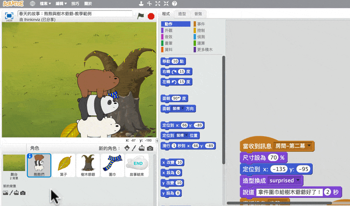Click the blocks palette vertical scrollbar
This screenshot has width=350, height=206.
coord(223,110)
